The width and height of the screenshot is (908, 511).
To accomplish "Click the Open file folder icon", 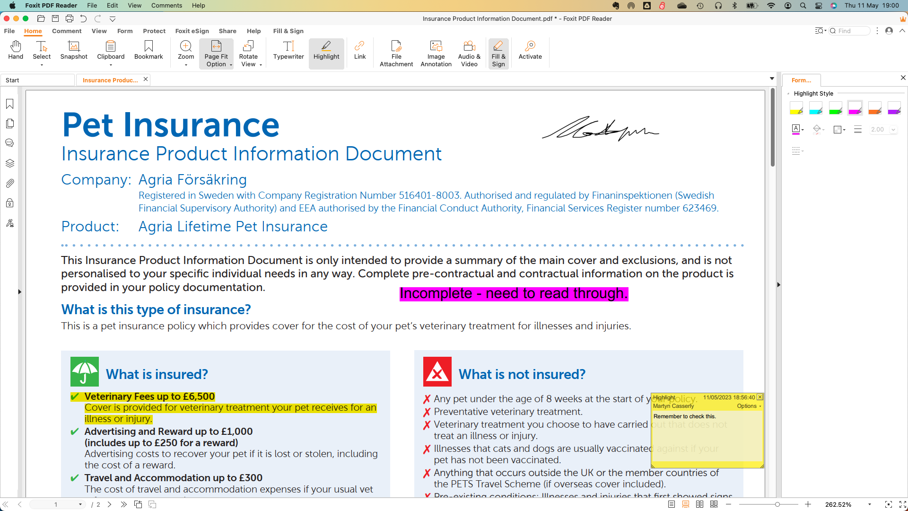I will 41,19.
